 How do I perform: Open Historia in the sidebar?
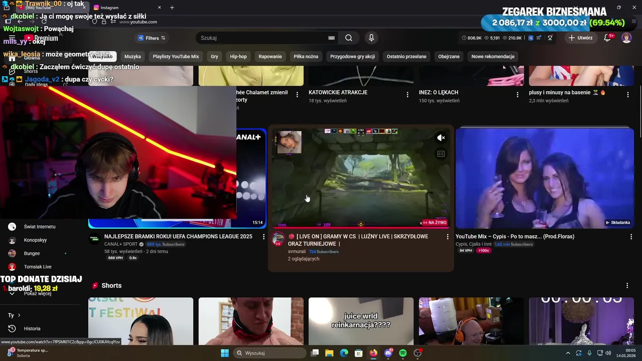coord(32,329)
